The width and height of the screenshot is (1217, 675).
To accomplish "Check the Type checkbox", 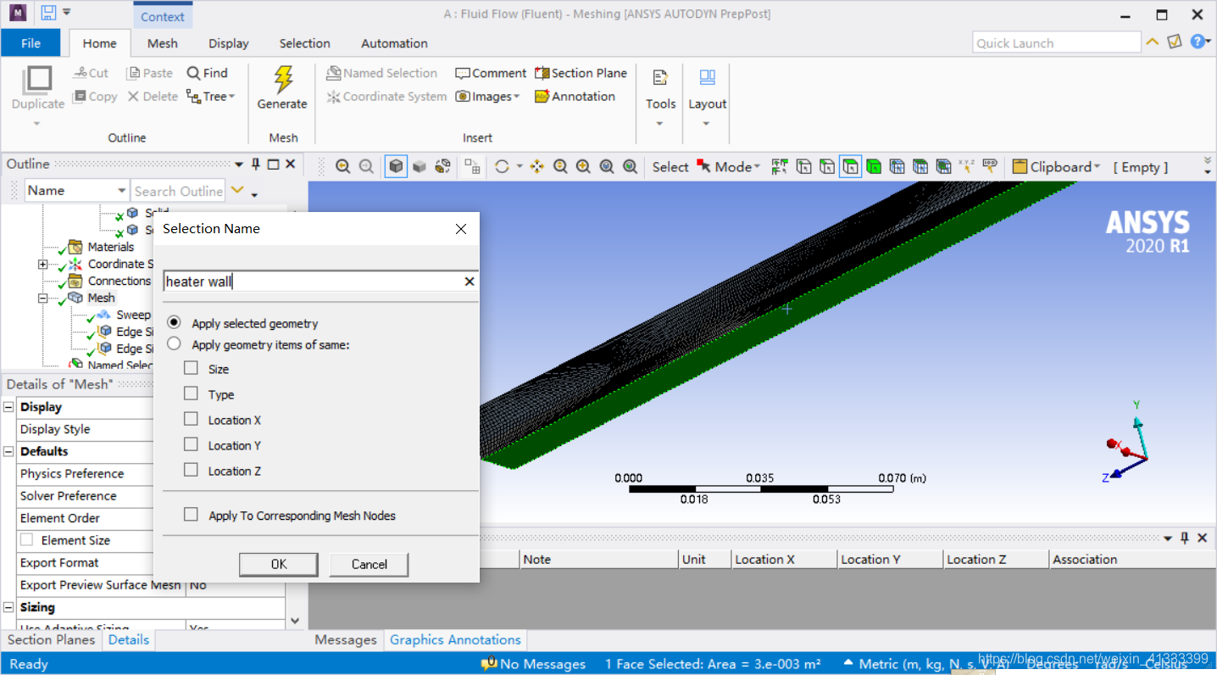I will (x=191, y=393).
